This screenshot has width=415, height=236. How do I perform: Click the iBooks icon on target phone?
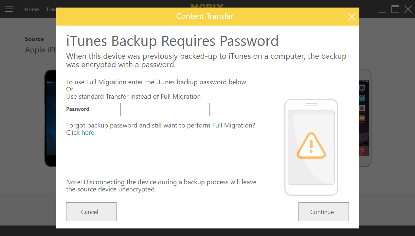coord(362,118)
